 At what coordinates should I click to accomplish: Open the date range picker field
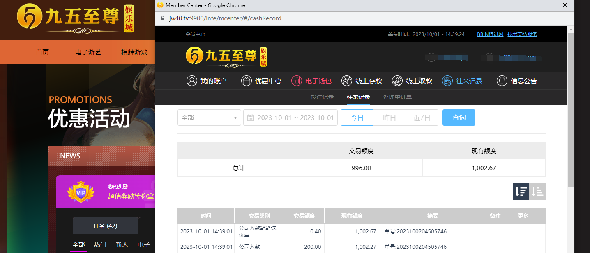click(x=290, y=117)
